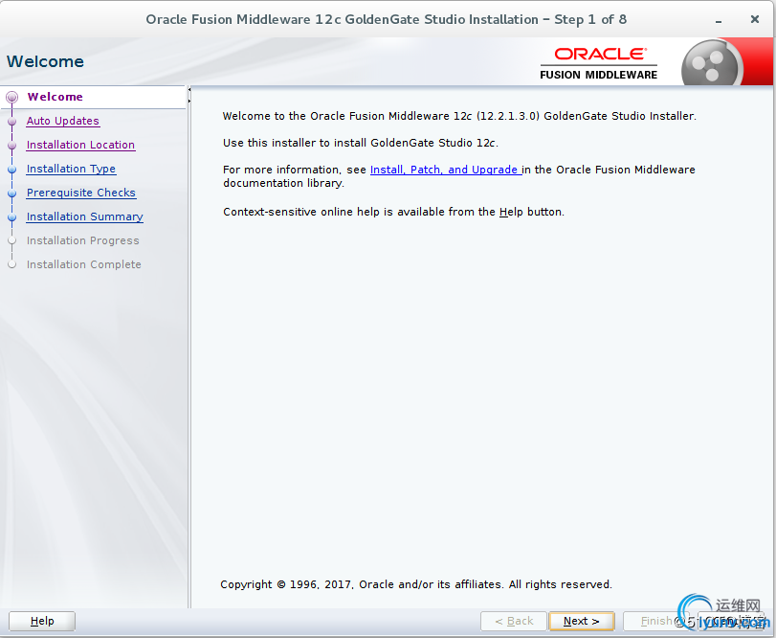Click the Next button
Image resolution: width=776 pixels, height=638 pixels.
coord(582,621)
